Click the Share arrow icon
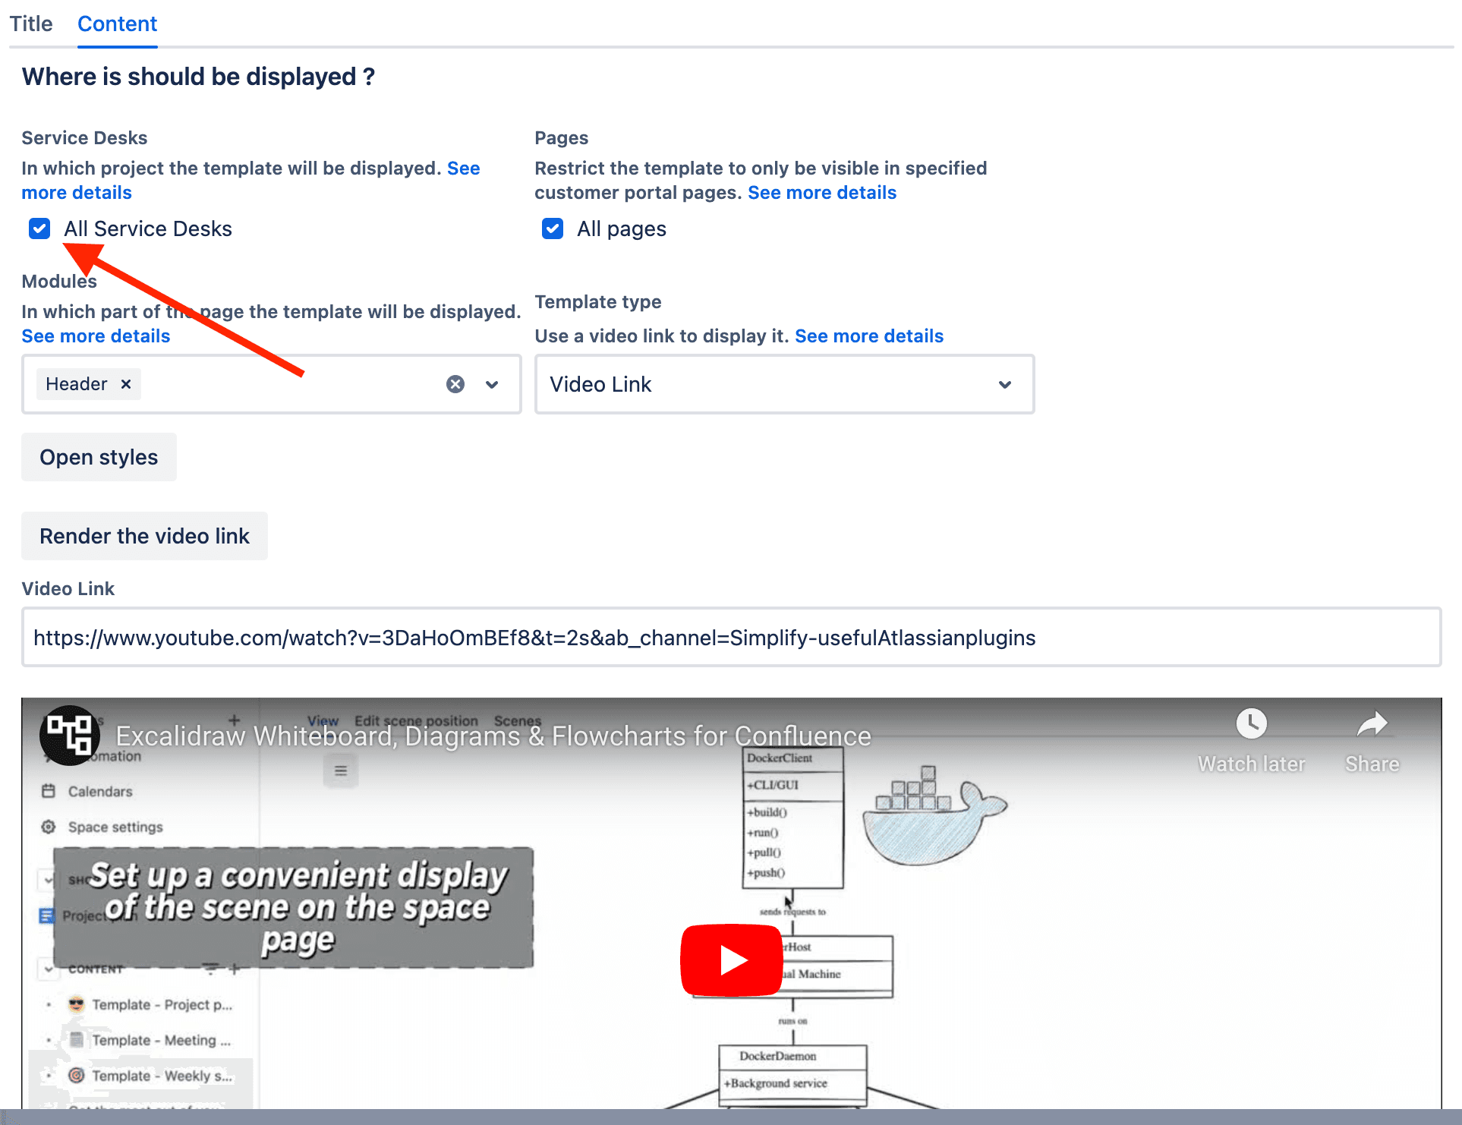The height and width of the screenshot is (1125, 1462). pyautogui.click(x=1372, y=724)
